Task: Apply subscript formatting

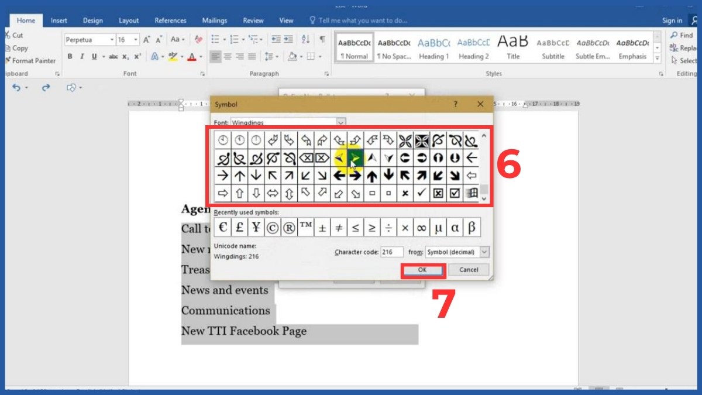Action: (x=126, y=57)
